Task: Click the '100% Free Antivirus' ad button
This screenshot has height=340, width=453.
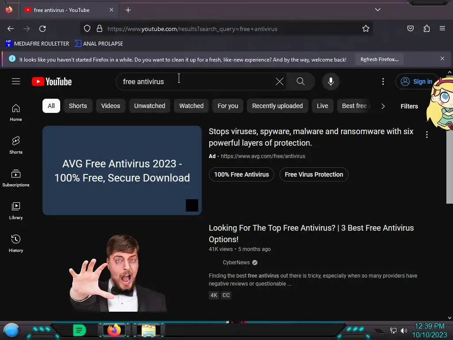Action: (242, 174)
